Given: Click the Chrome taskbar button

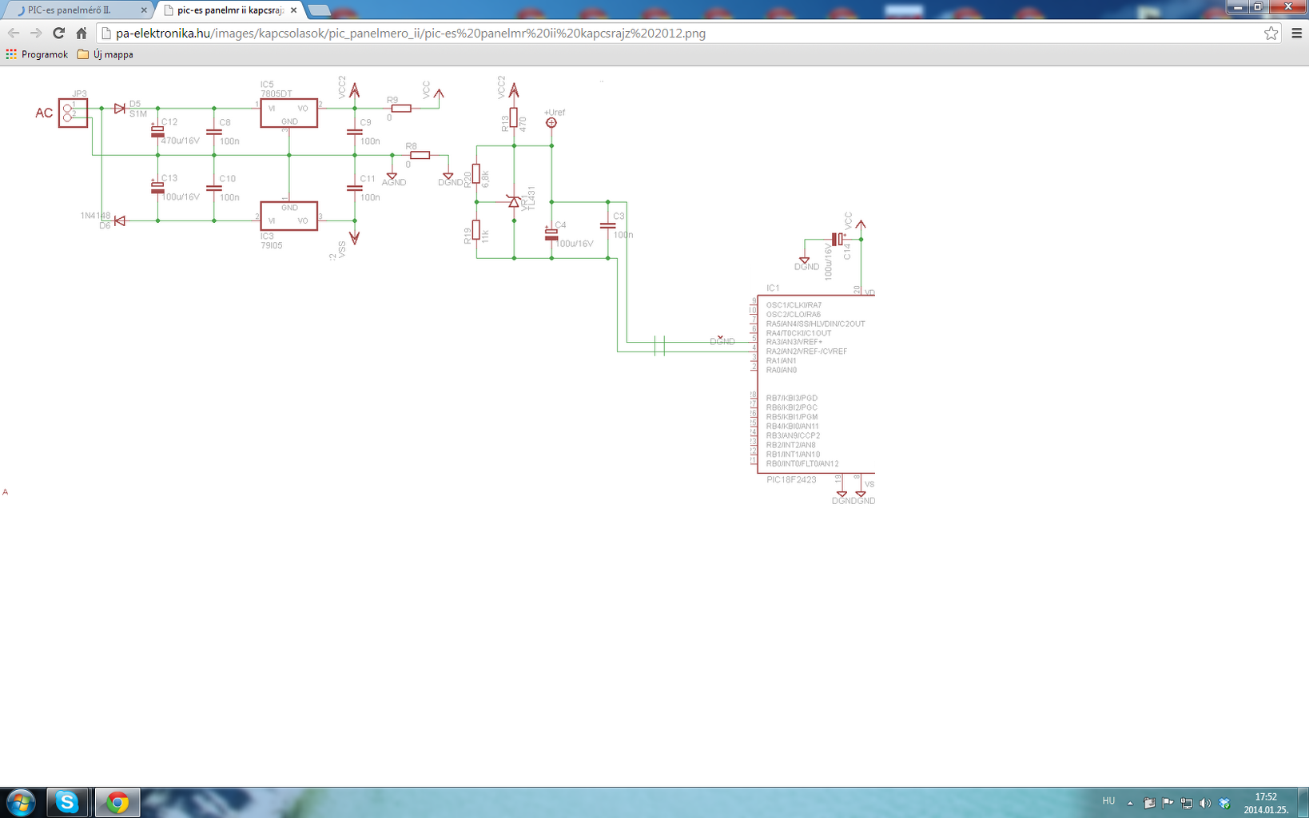Looking at the screenshot, I should [x=117, y=802].
